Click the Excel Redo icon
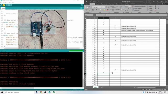The width and height of the screenshot is (168, 94). 94,1
